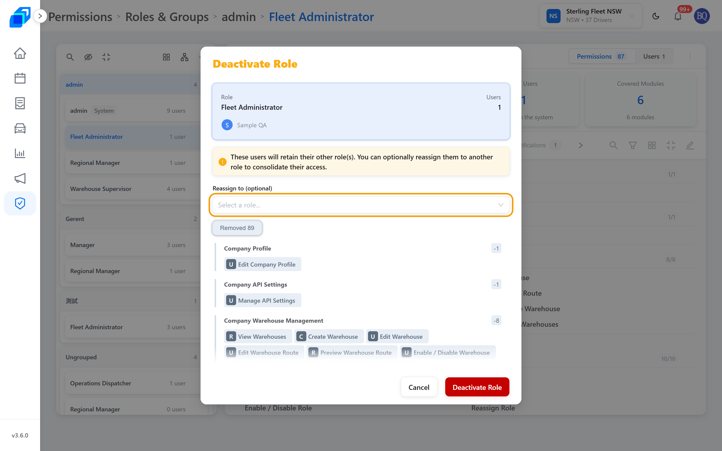Click the app logo at top left
Screen dimensions: 722x451
tap(20, 17)
